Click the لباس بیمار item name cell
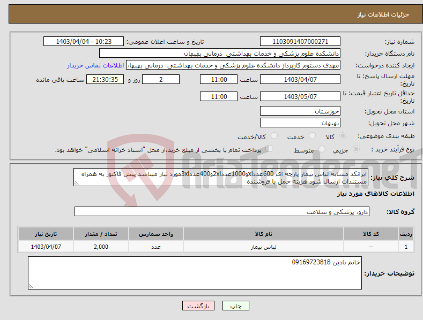Viewport: 423px width, 320px height. pyautogui.click(x=263, y=247)
